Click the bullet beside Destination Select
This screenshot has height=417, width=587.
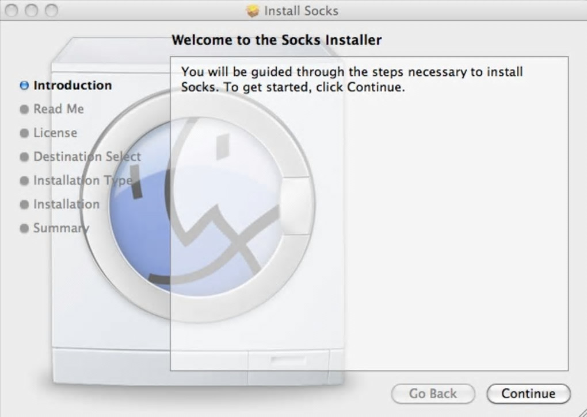click(24, 157)
